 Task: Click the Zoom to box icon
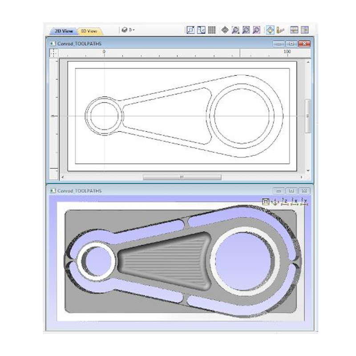point(246,30)
